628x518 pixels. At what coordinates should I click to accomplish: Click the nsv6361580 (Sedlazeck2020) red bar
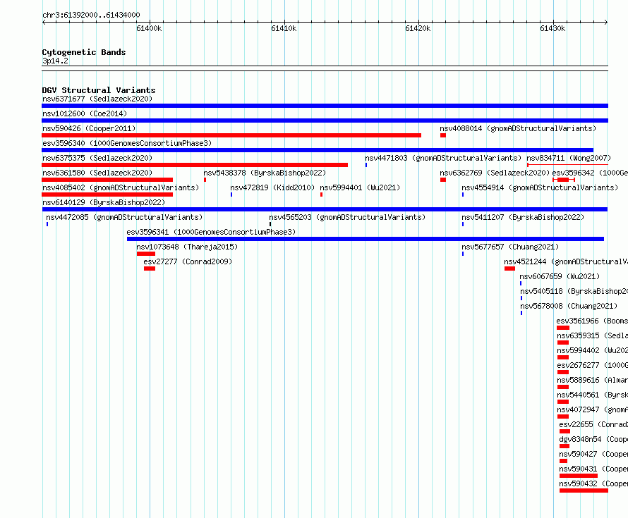[107, 180]
